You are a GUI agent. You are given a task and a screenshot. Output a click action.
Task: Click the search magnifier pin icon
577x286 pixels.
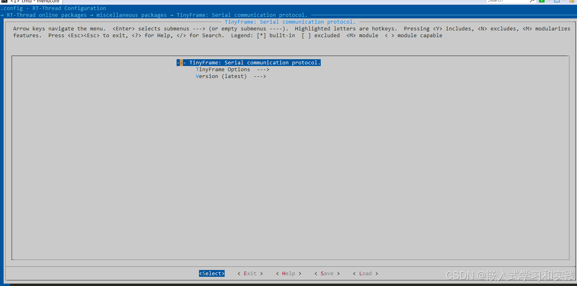point(531,2)
